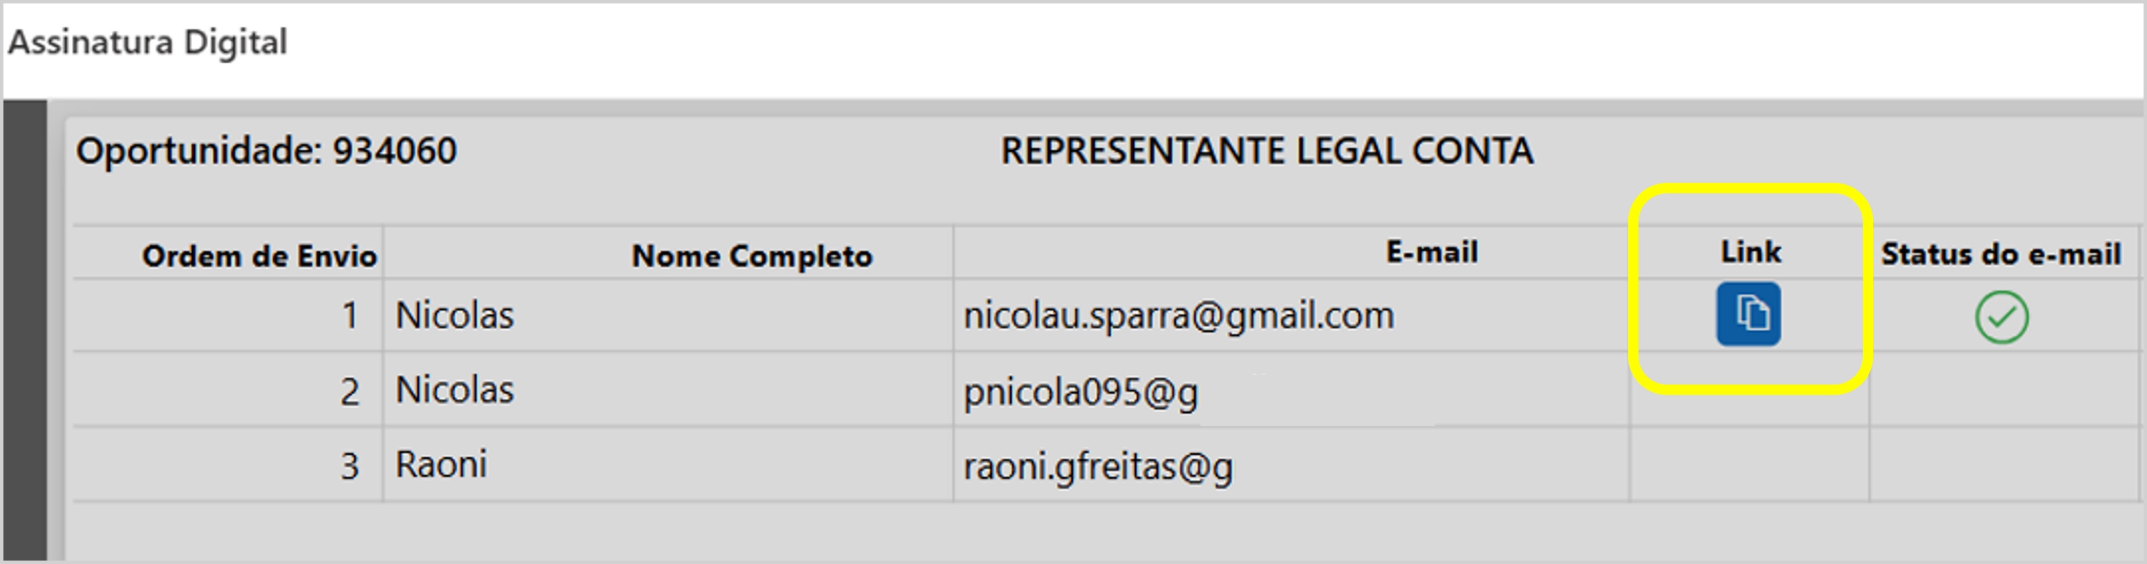The height and width of the screenshot is (564, 2147).
Task: Click the empty Link cell in Raoni's row
Action: 1749,465
